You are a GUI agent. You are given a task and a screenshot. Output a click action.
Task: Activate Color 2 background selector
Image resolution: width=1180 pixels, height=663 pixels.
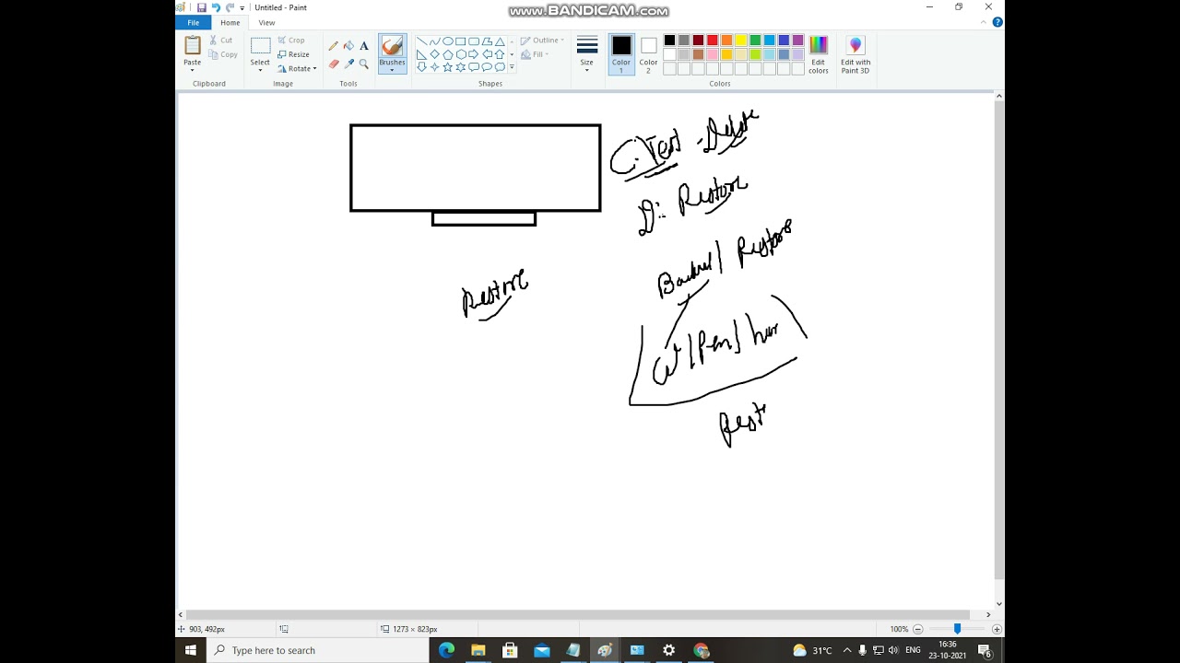(648, 54)
